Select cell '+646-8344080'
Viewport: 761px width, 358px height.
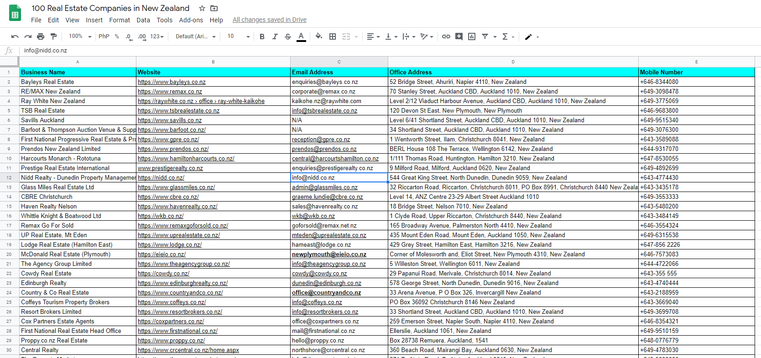[x=696, y=82]
